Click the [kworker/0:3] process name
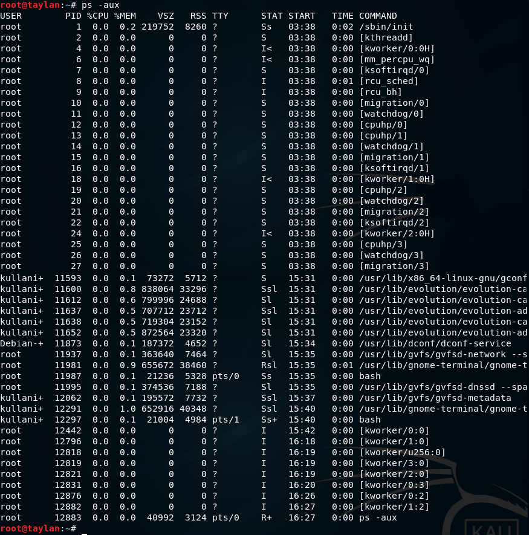The image size is (529, 535). coord(394,485)
